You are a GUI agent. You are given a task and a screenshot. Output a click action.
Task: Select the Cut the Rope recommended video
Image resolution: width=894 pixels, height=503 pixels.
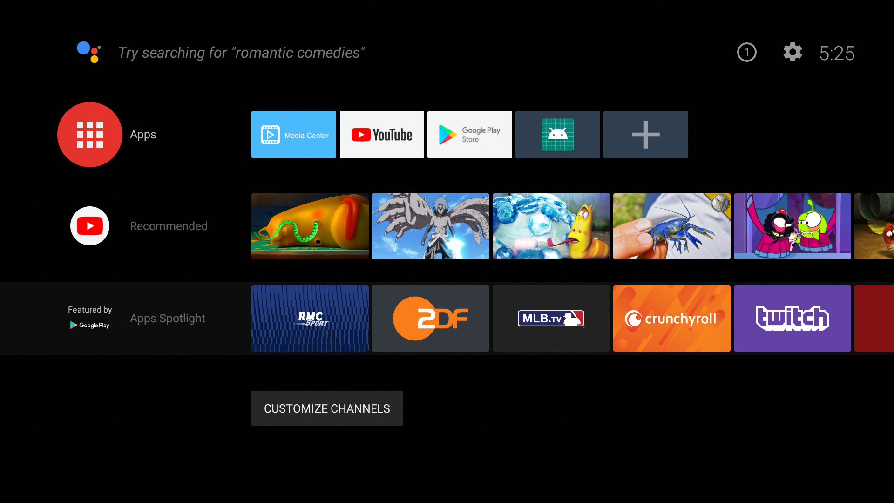coord(792,226)
